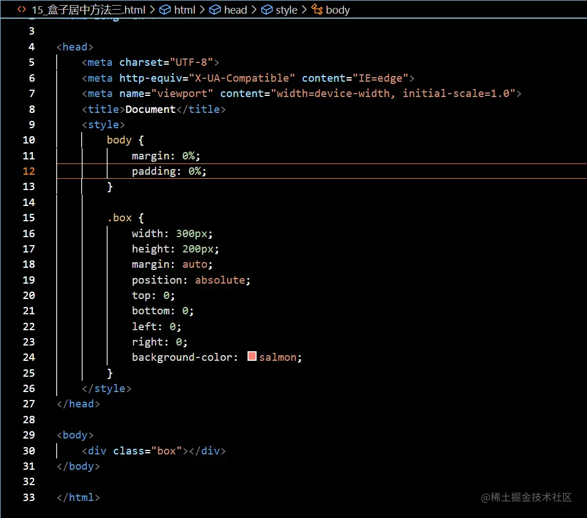Click the opening <style> tag

(103, 125)
